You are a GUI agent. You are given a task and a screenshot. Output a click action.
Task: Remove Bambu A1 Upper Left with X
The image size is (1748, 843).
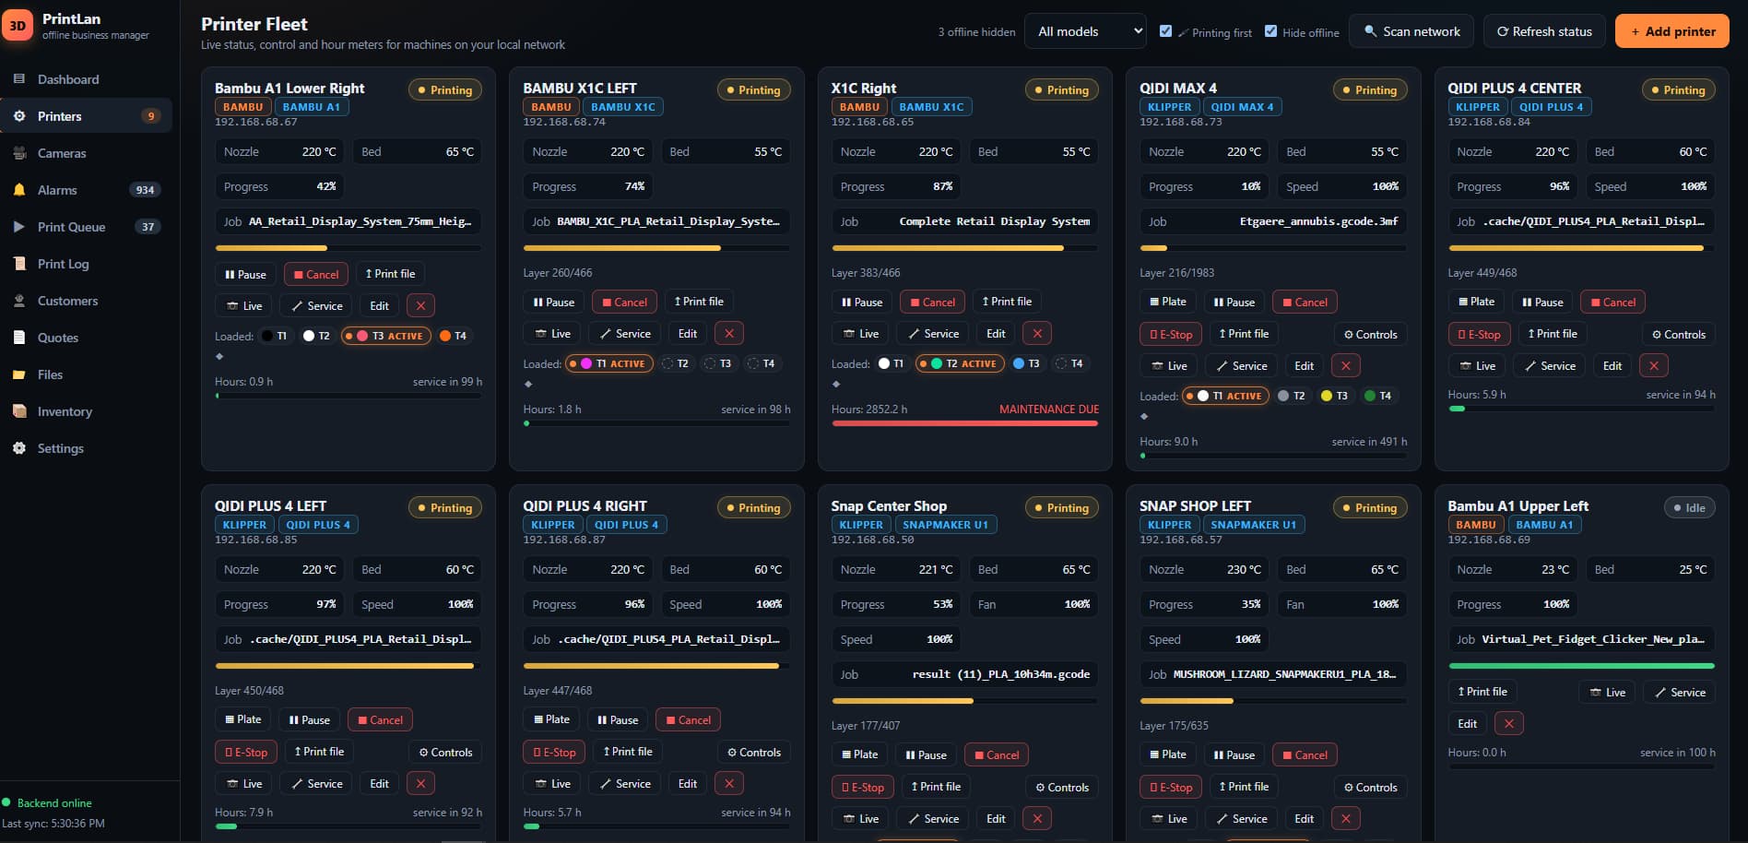pyautogui.click(x=1509, y=723)
